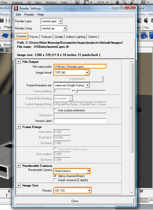
Task: Open the Show menu in viewport panel
Action: point(7,45)
